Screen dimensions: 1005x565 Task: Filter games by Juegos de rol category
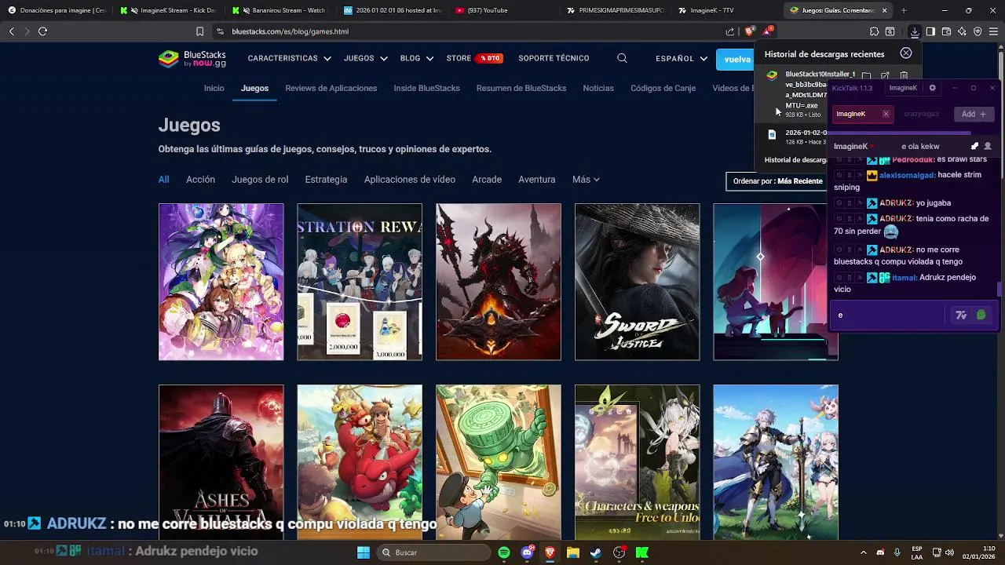pos(260,180)
